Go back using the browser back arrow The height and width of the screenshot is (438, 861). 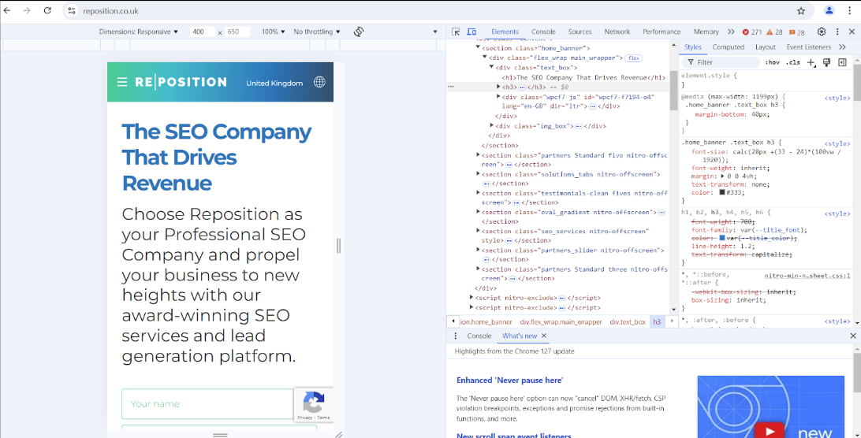pos(7,10)
